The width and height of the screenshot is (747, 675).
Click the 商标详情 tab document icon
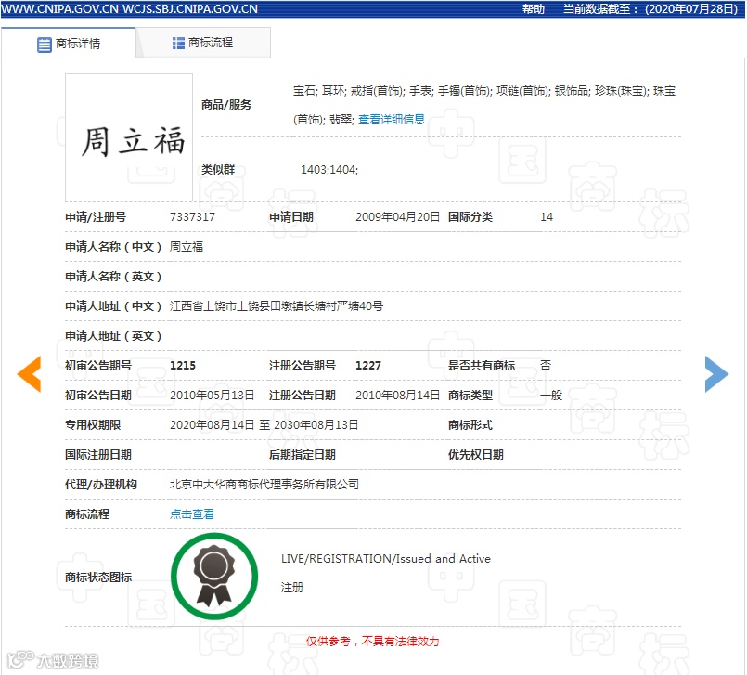[45, 45]
